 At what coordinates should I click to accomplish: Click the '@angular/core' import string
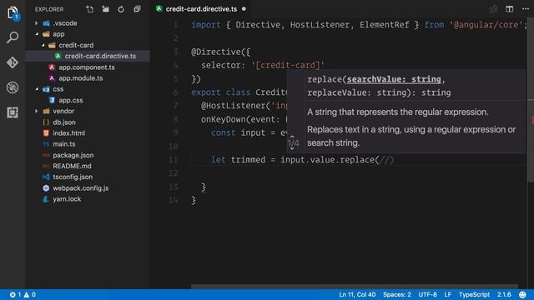coord(486,24)
